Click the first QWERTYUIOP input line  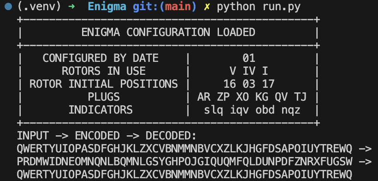click(184, 148)
